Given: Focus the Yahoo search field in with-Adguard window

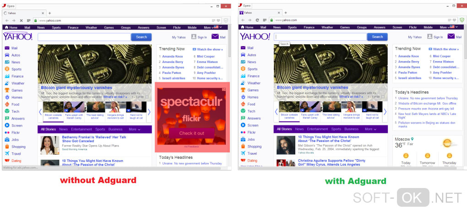Looking at the screenshot, I should coord(320,37).
